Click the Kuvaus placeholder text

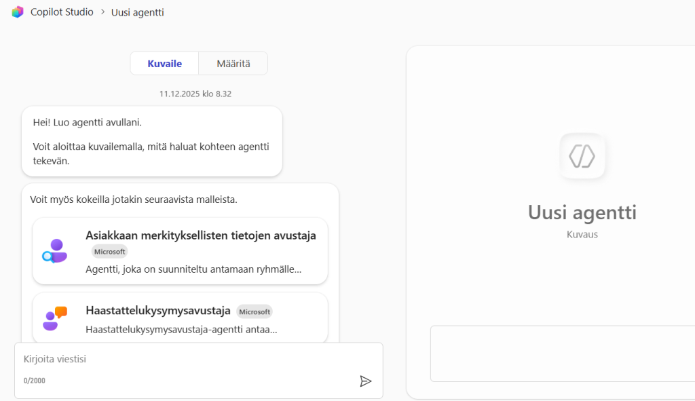pyautogui.click(x=582, y=234)
